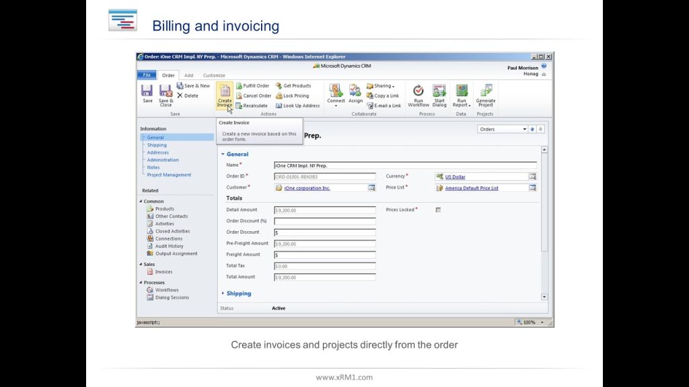Open the Price List lookup icon
This screenshot has height=387, width=689.
coord(533,188)
